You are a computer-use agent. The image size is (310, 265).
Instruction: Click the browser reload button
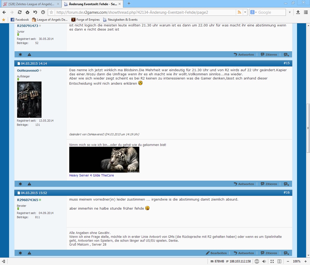pyautogui.click(x=20, y=12)
